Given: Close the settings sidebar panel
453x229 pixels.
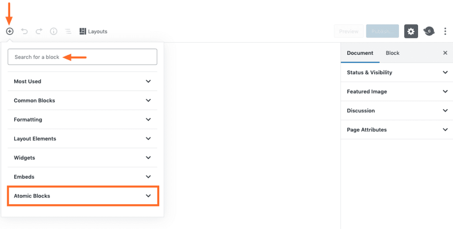Looking at the screenshot, I should 445,53.
